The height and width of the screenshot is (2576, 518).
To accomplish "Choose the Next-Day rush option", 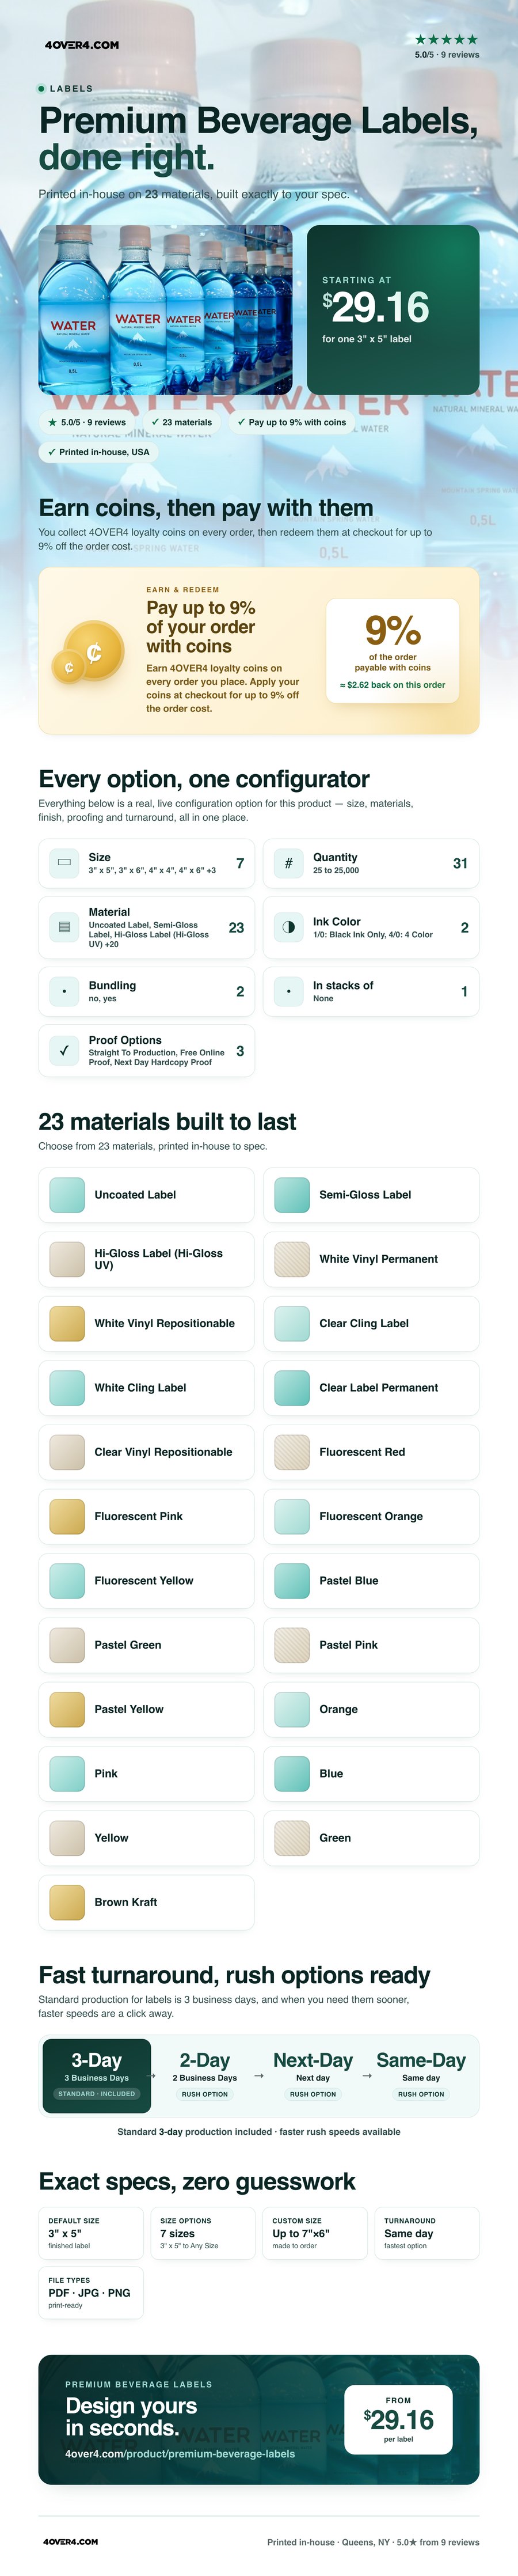I will 313,2075.
